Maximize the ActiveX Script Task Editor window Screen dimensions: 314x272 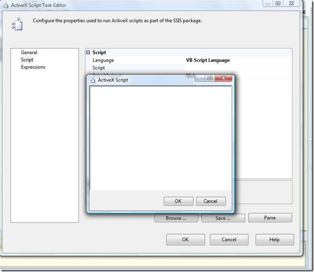point(278,3)
